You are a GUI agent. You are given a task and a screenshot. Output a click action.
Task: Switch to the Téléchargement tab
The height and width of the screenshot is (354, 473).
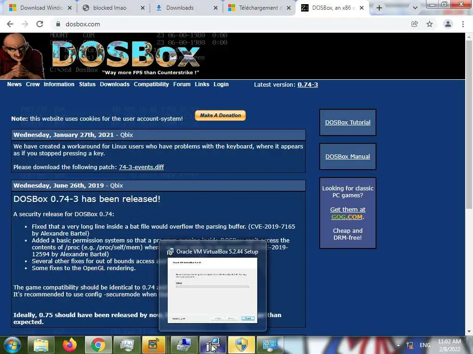[x=259, y=8]
